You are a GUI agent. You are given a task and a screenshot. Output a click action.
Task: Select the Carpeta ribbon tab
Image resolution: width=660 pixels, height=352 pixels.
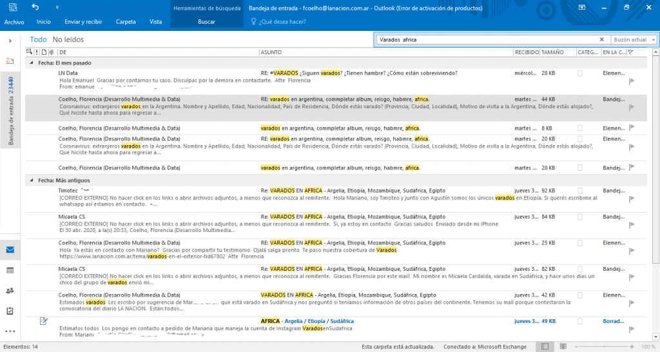[126, 22]
